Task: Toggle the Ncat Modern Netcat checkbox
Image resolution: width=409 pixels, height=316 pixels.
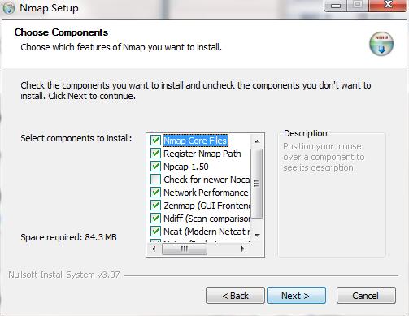Action: pos(155,232)
